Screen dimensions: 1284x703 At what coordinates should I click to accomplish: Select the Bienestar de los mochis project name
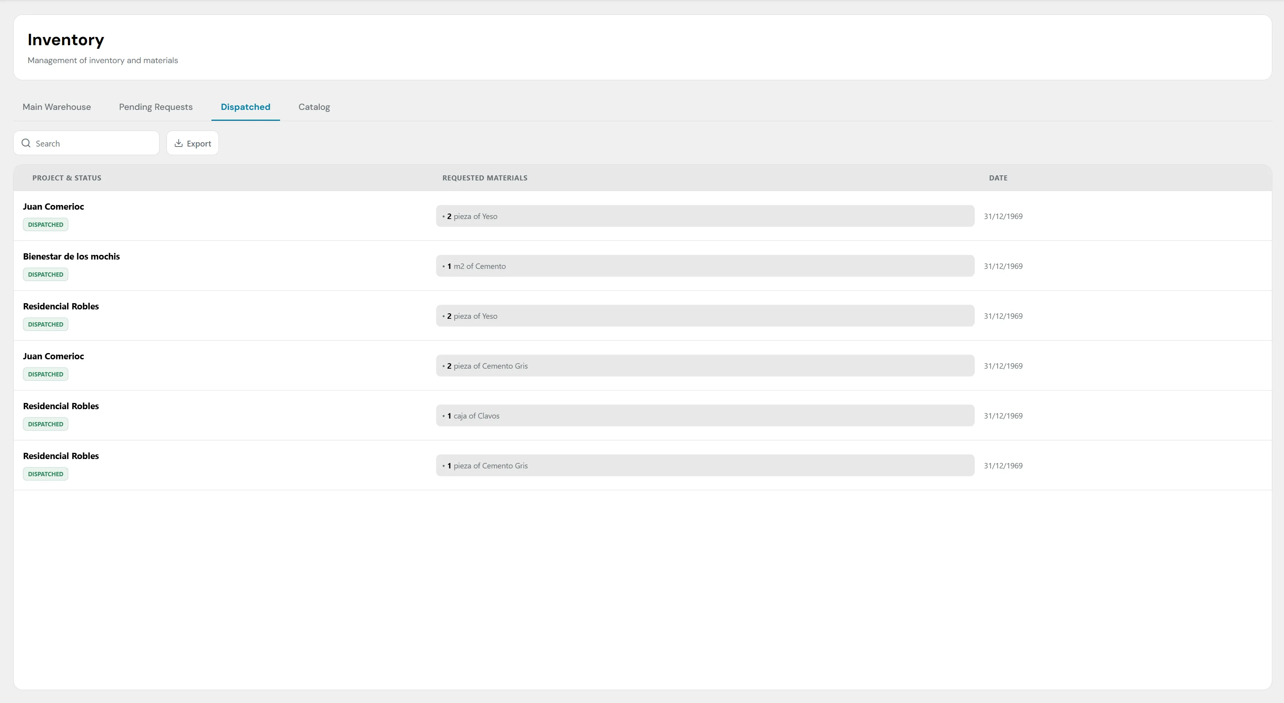click(x=71, y=256)
